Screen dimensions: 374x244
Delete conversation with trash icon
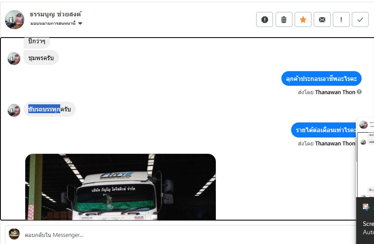(284, 19)
